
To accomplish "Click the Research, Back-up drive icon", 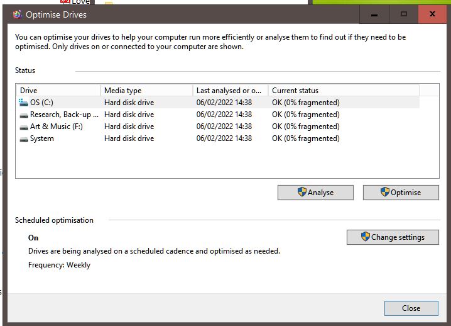I will (x=24, y=115).
